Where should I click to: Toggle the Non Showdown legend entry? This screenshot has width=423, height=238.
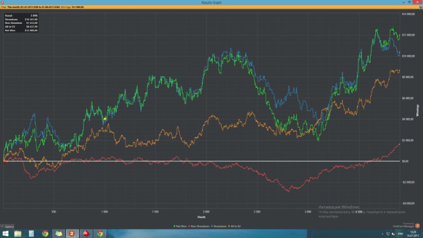coord(199,226)
